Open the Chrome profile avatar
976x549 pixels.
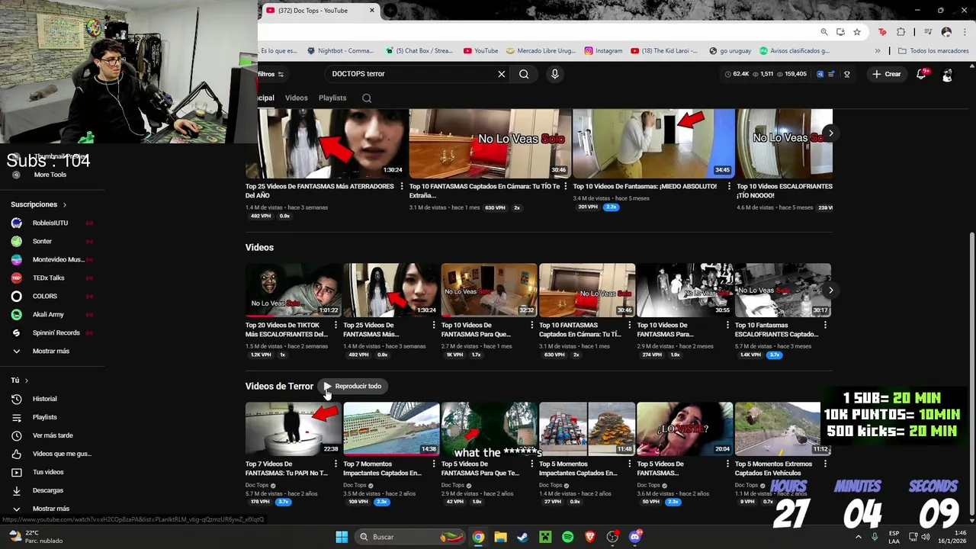click(x=946, y=32)
